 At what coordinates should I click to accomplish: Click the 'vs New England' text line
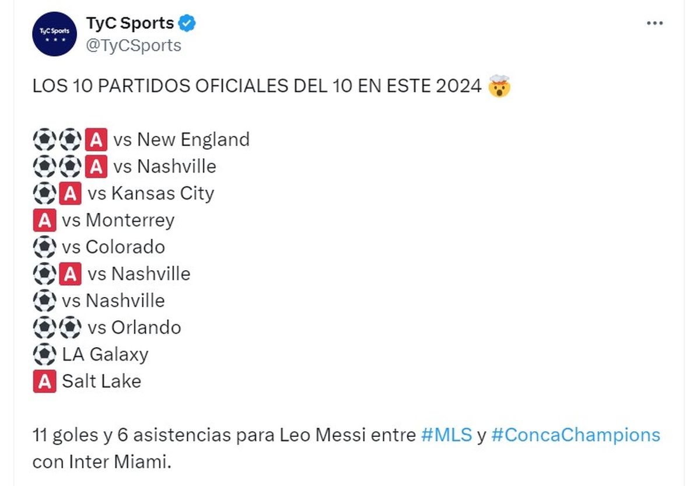click(181, 140)
